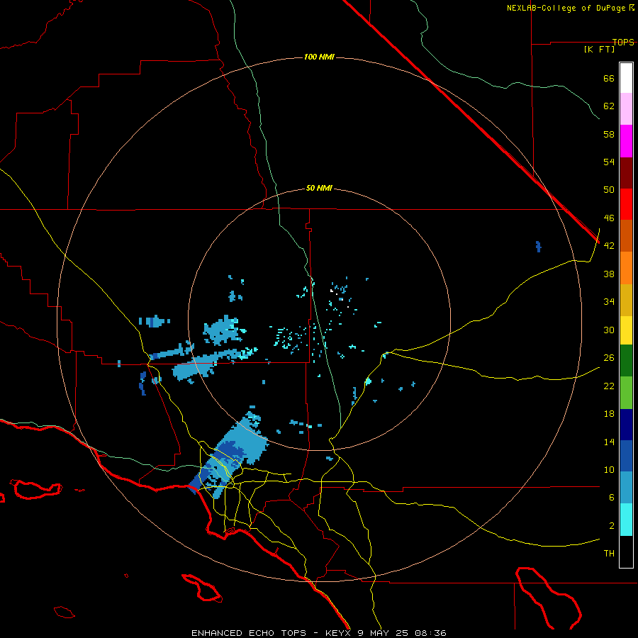Click the light blue 6-10 kft swatch

coord(626,488)
